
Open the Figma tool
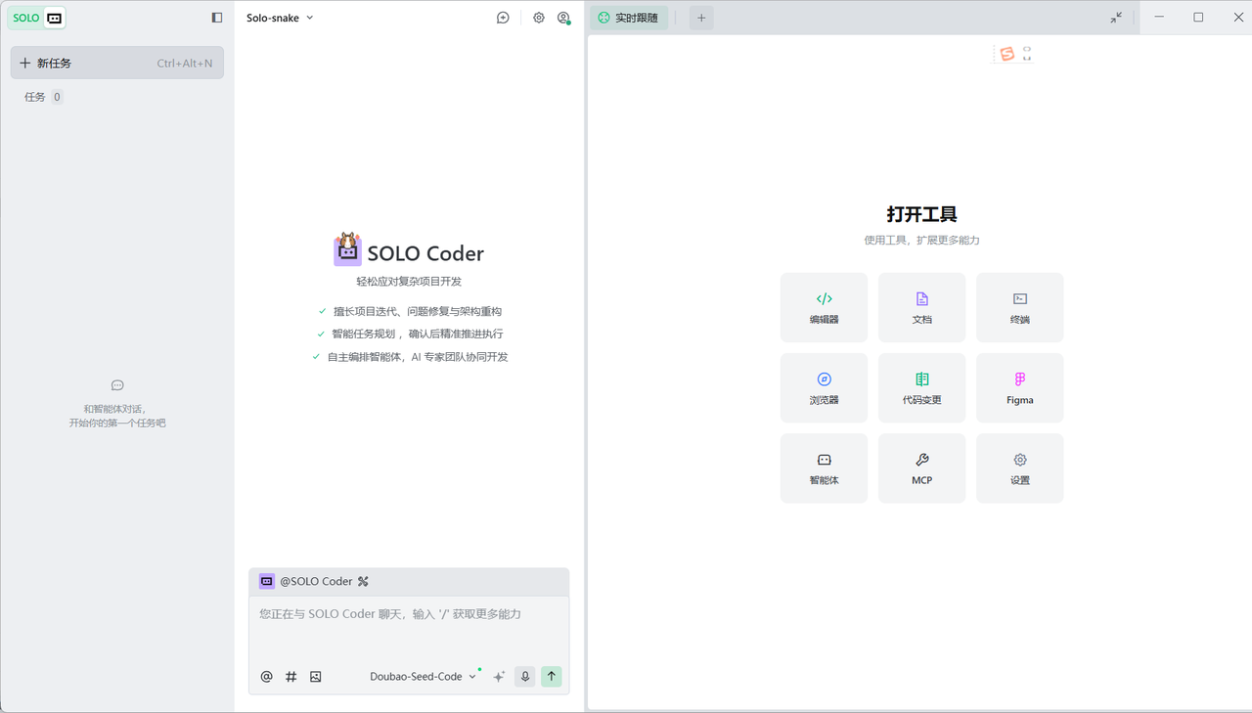pos(1019,387)
